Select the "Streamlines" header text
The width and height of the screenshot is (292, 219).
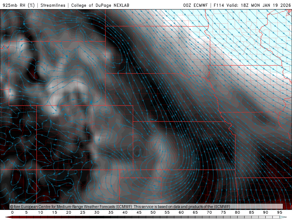coord(53,5)
